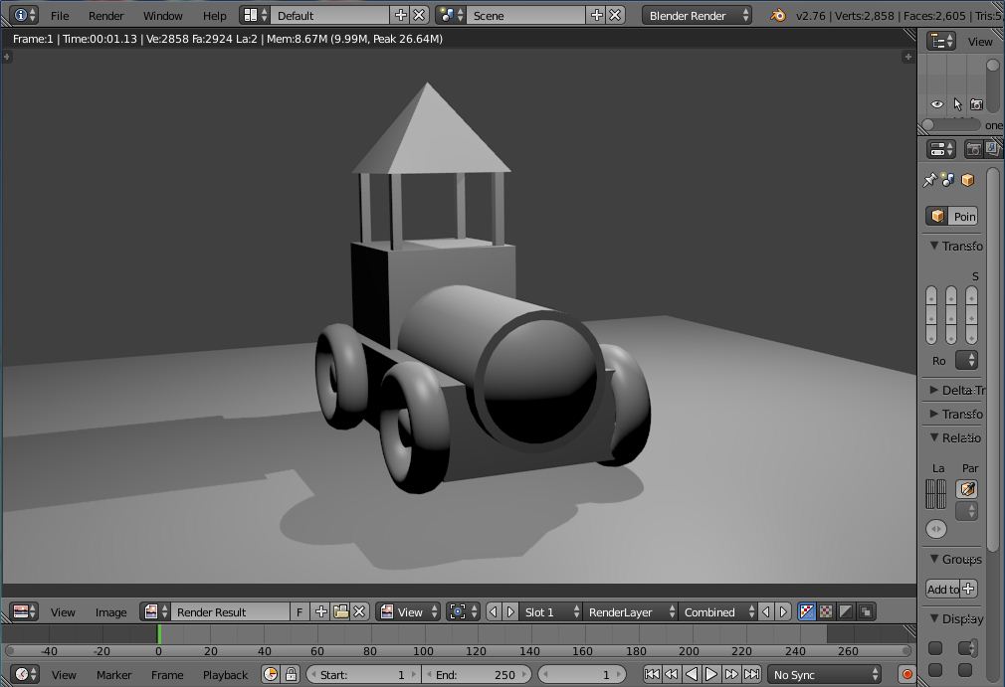Open the Image menu in the image editor
The height and width of the screenshot is (687, 1005).
pos(109,611)
